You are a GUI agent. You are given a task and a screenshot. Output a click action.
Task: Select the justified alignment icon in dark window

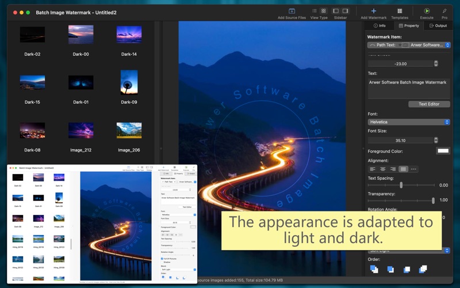pyautogui.click(x=404, y=169)
